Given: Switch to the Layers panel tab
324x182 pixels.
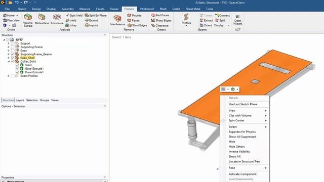Looking at the screenshot, I should 20,100.
